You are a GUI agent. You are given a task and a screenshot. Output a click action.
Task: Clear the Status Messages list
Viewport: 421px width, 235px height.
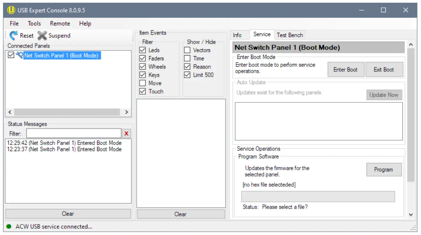(68, 214)
